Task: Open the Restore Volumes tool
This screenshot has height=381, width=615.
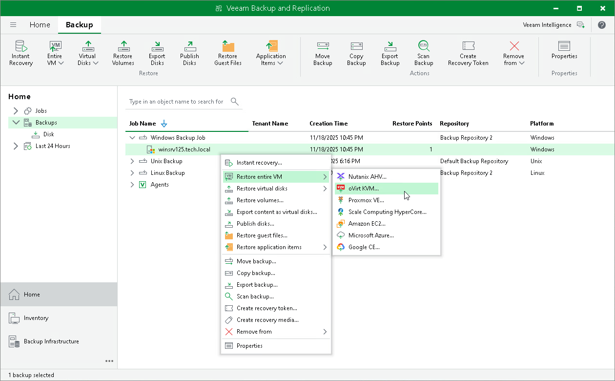Action: click(123, 52)
